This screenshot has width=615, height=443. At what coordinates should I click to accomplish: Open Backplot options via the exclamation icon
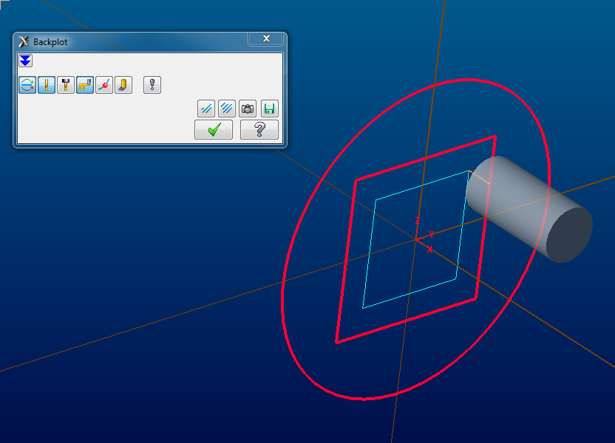point(152,85)
